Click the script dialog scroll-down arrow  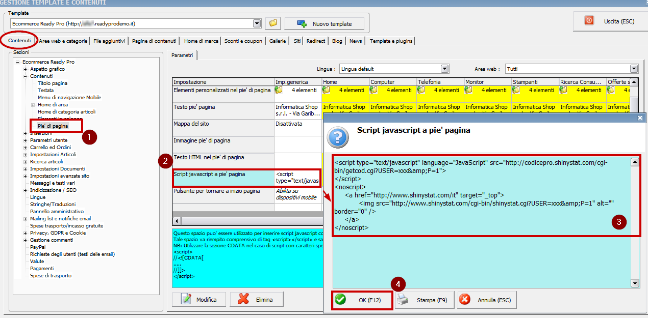point(635,283)
